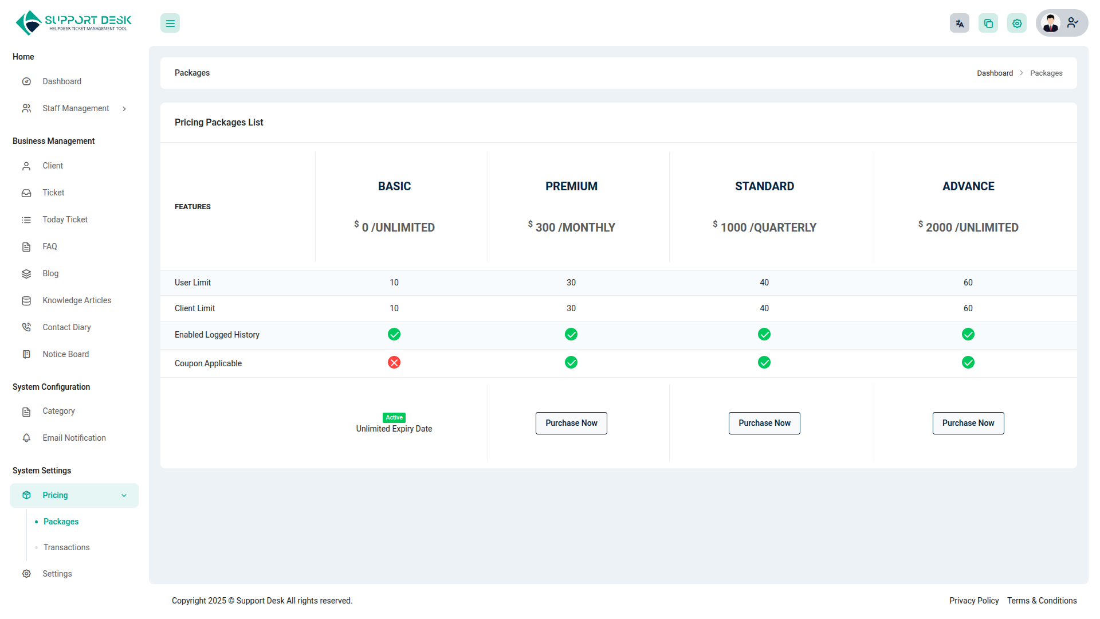Open the language translation icon
Screen dimensions: 1100x619
960,23
